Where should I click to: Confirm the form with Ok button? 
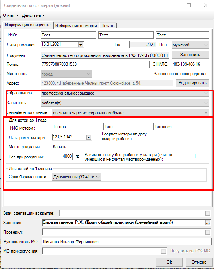click(169, 262)
